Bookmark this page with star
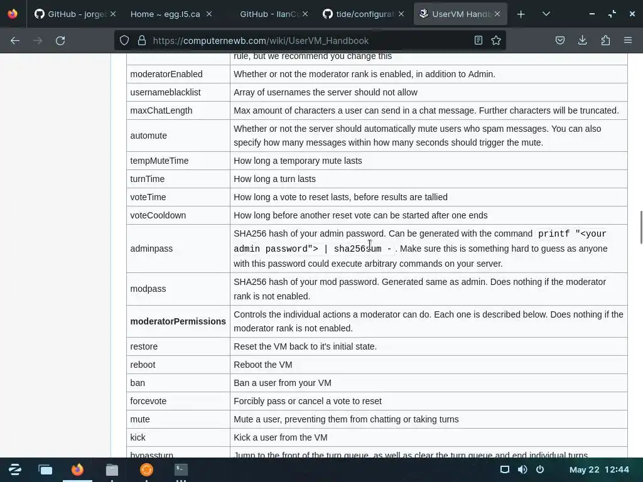643x482 pixels. [496, 40]
